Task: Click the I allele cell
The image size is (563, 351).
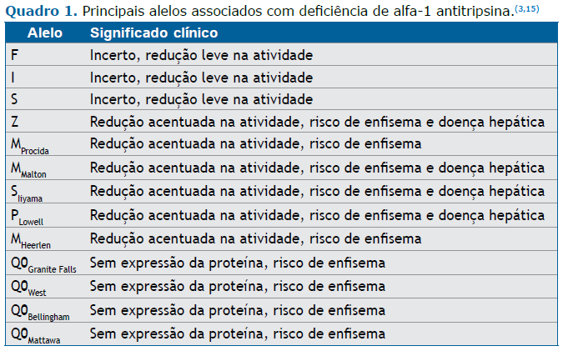Action: tap(13, 78)
